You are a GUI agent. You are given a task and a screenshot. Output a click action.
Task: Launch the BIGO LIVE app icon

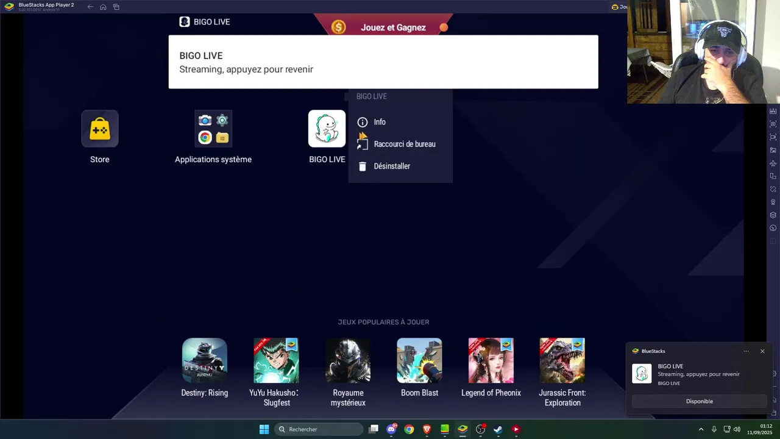click(327, 129)
